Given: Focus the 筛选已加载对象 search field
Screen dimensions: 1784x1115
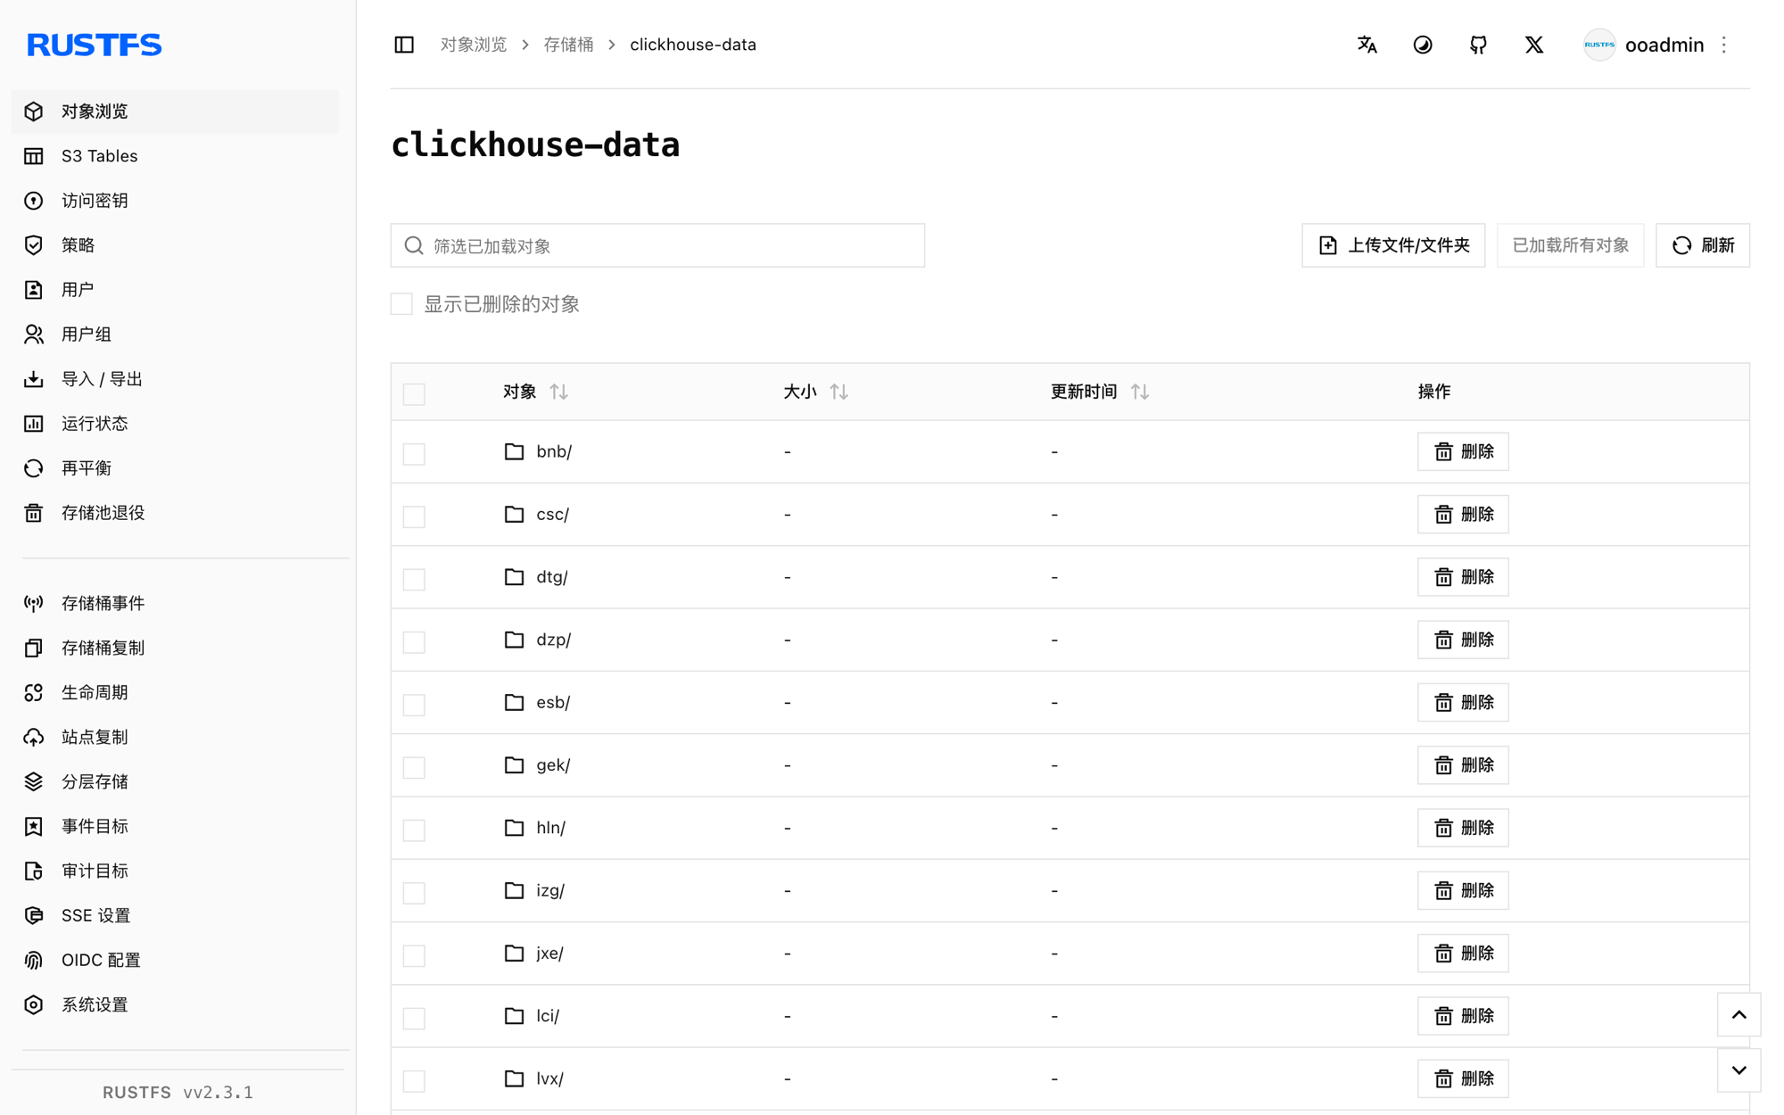Looking at the screenshot, I should (x=657, y=245).
